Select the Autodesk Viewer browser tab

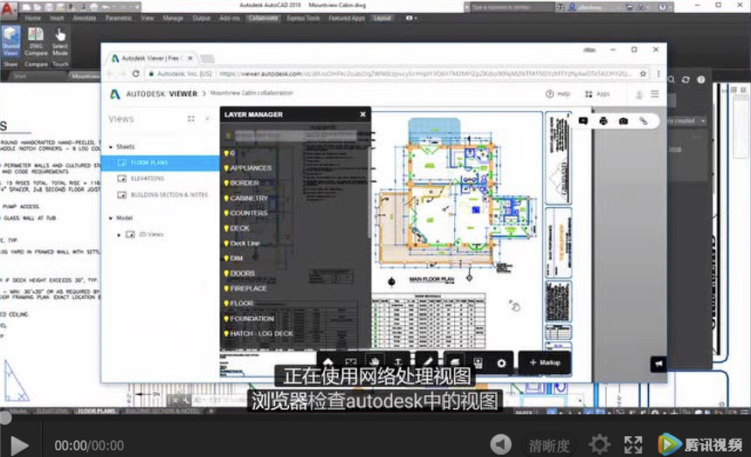pos(151,59)
